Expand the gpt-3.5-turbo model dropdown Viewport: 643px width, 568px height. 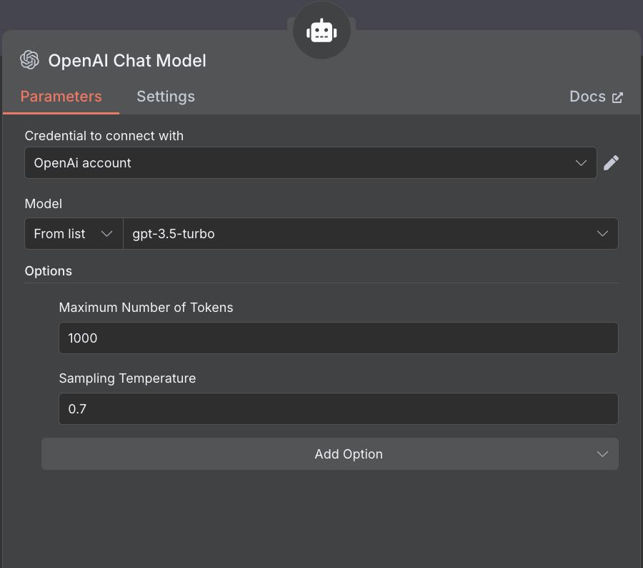pos(371,234)
